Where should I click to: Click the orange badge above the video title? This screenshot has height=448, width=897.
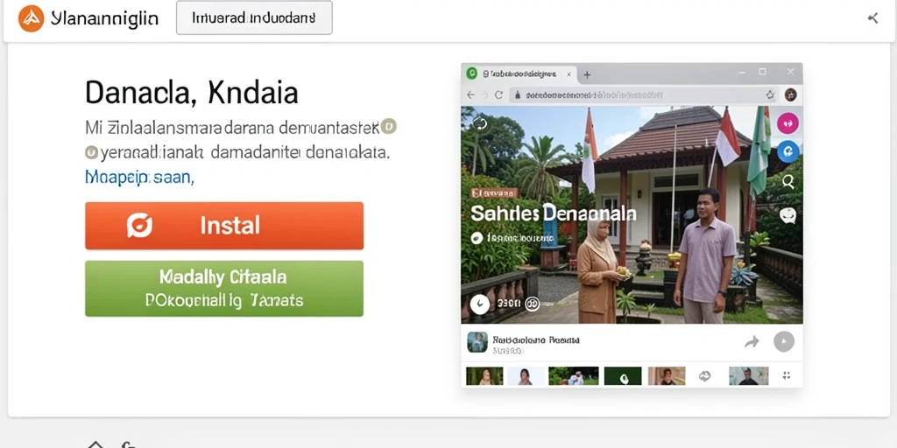tap(494, 193)
